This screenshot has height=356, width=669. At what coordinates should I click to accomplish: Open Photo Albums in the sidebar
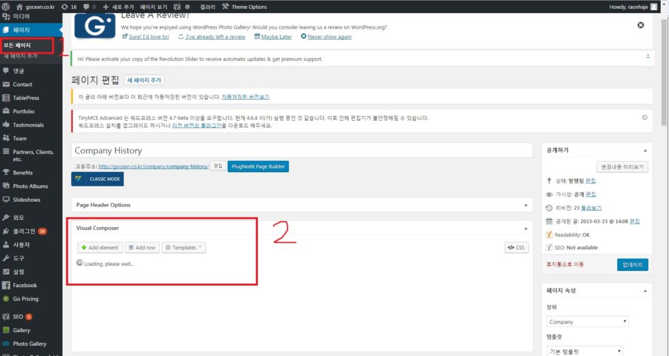tap(31, 186)
